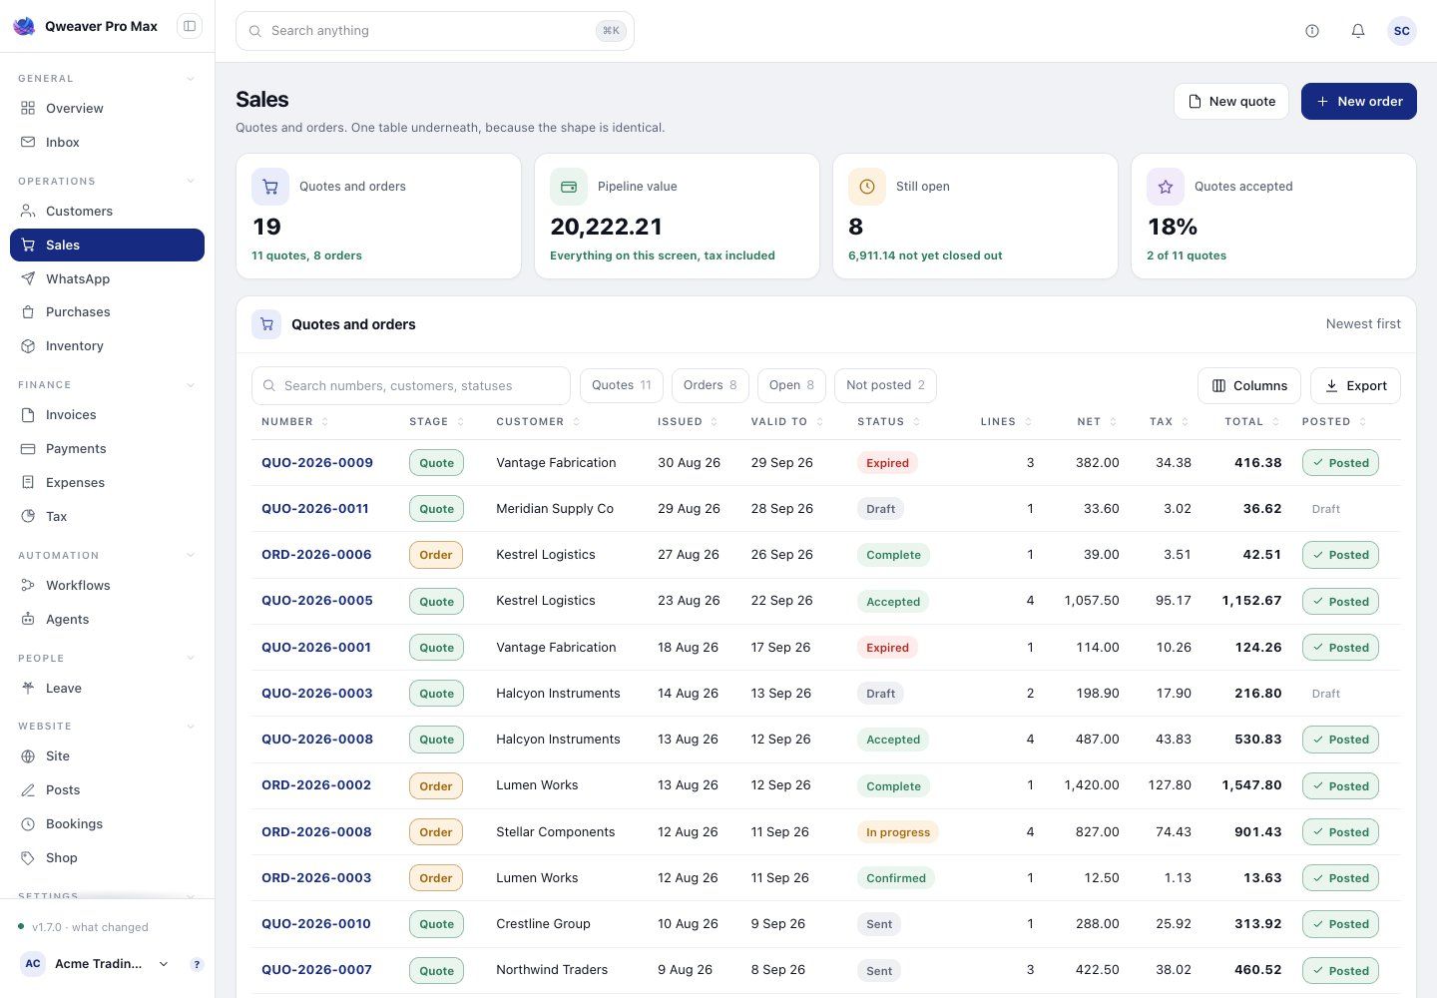Open the Customers people icon

pos(28,211)
